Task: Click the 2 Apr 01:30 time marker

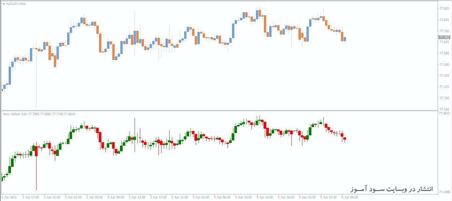Action: pyautogui.click(x=73, y=197)
